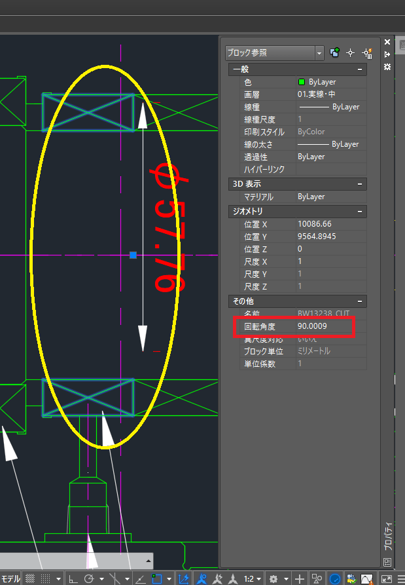Click the 単位係数 value 1

coord(331,364)
